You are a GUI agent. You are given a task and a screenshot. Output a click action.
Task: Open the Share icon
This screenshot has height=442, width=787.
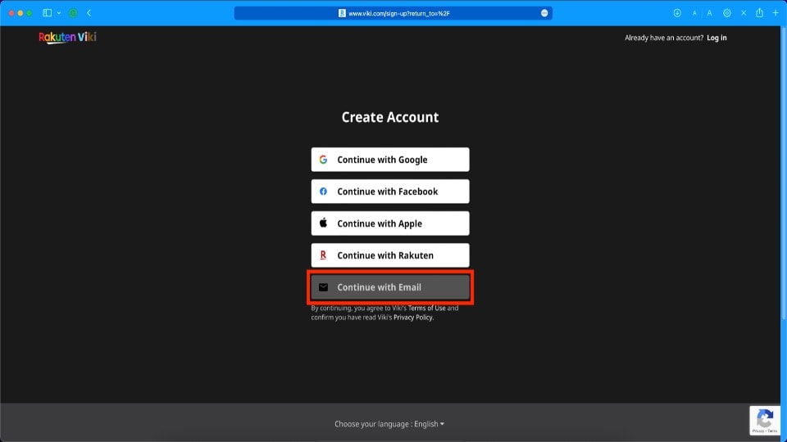point(759,12)
